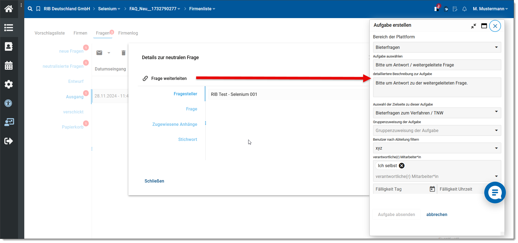
Task: Click the Fragesteller field value
Action: pos(289,94)
